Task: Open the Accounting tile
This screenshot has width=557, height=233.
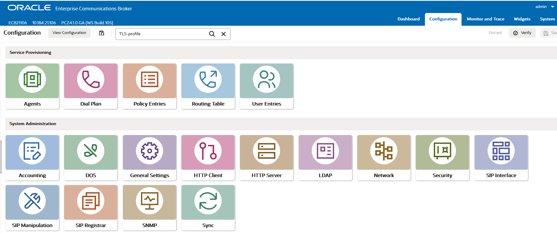Action: click(32, 158)
